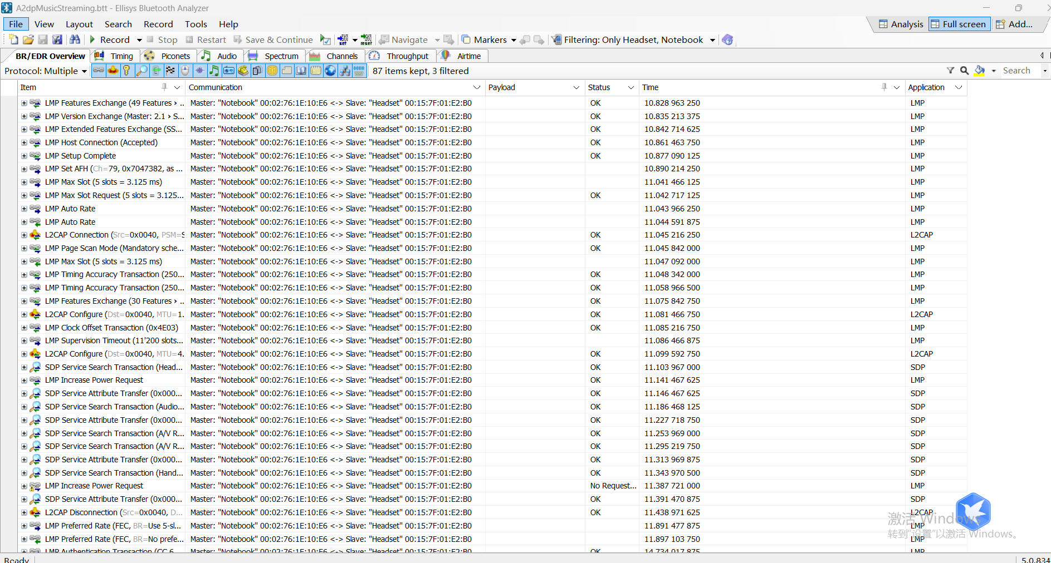The image size is (1051, 563).
Task: Open the Communication column dropdown chevron
Action: click(477, 87)
